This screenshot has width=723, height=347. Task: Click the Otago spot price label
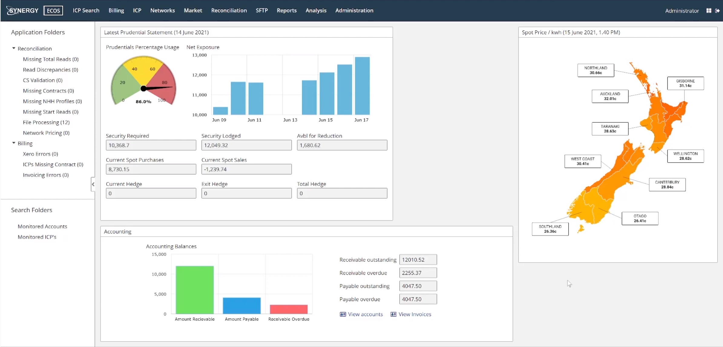click(x=640, y=219)
